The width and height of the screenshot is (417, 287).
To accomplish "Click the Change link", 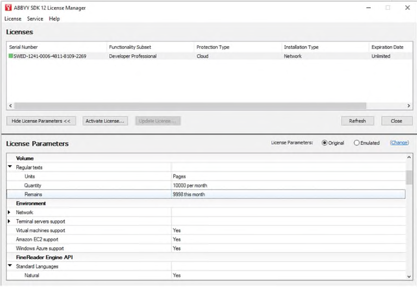I will pos(399,143).
